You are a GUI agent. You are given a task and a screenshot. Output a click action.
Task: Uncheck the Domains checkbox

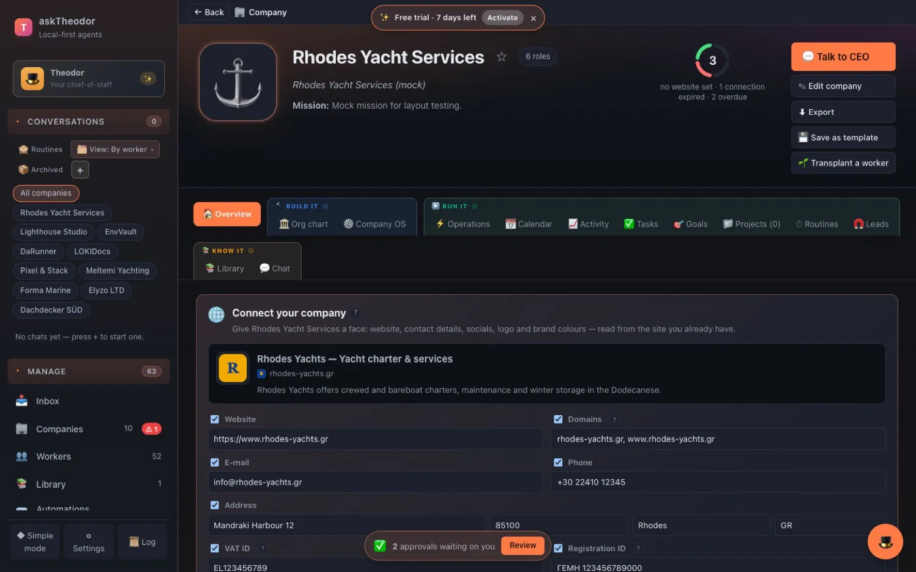click(x=558, y=419)
